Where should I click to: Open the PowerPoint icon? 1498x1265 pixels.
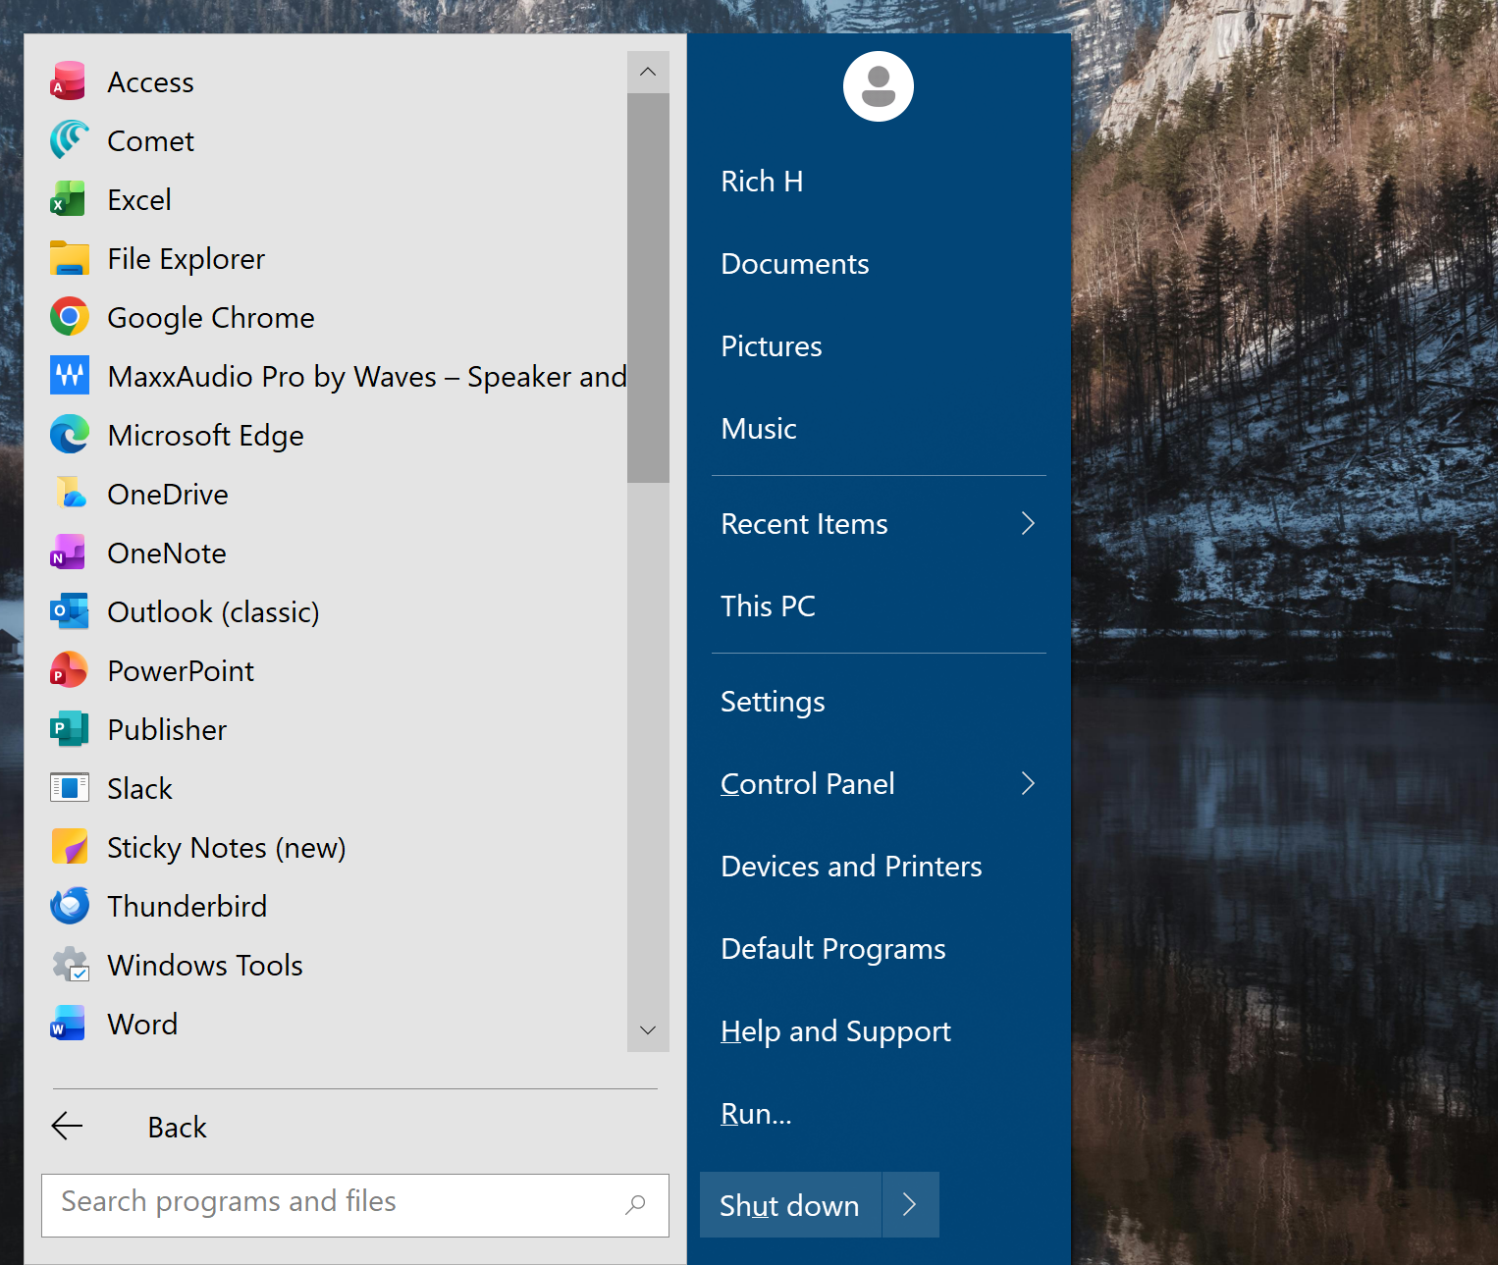click(69, 670)
